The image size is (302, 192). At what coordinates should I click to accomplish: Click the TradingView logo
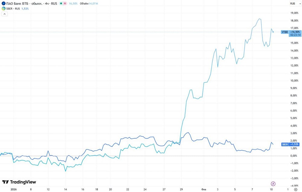point(19,182)
